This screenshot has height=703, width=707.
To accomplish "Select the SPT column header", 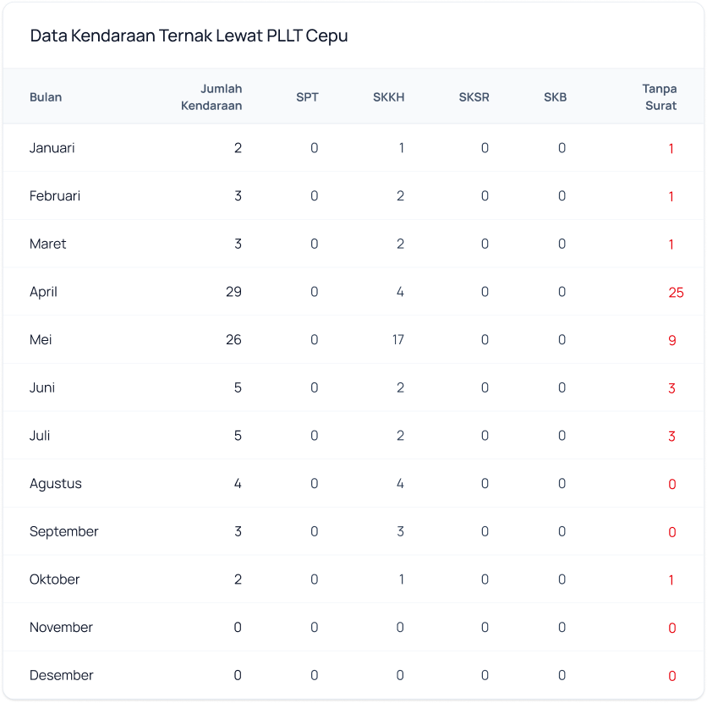I will [307, 96].
